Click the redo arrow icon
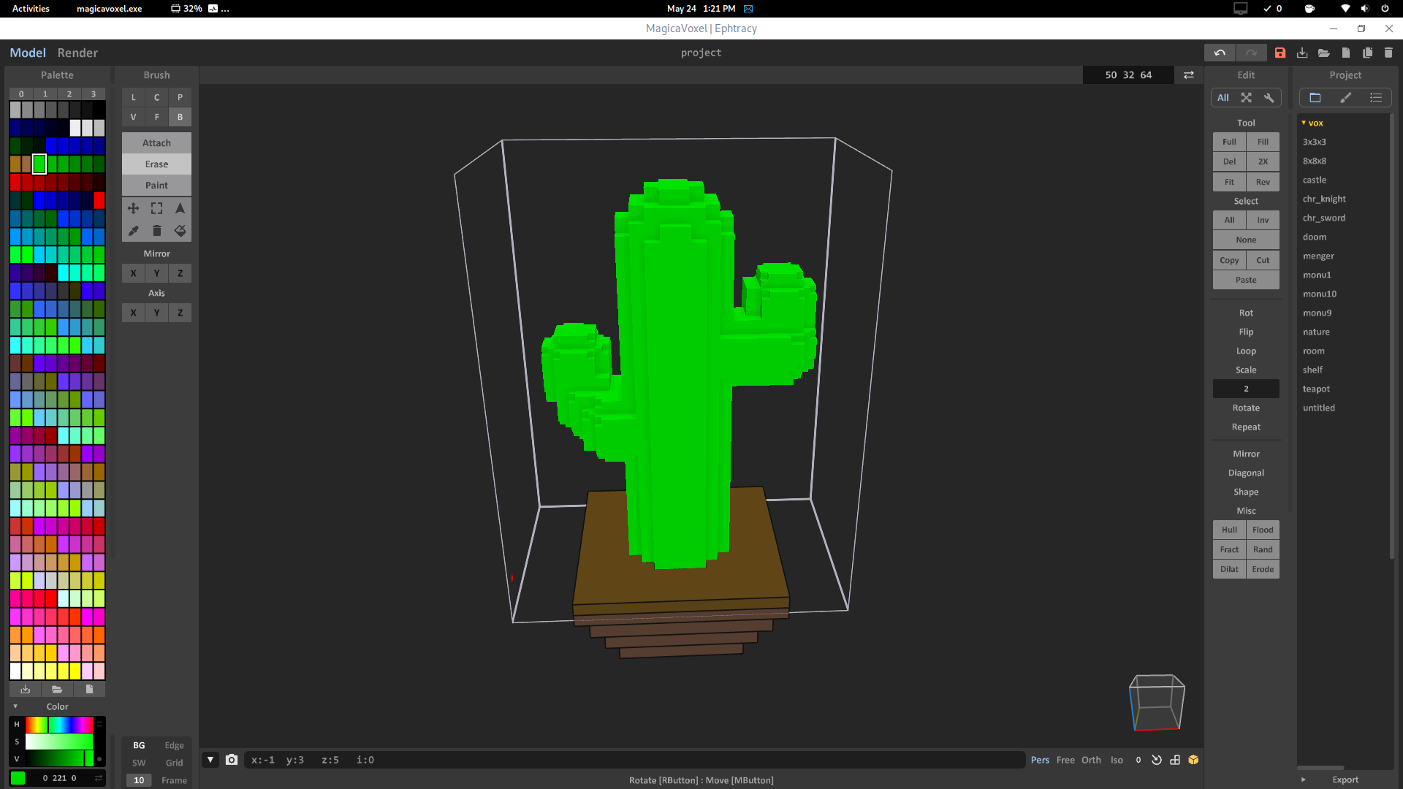The width and height of the screenshot is (1403, 789). 1251,53
